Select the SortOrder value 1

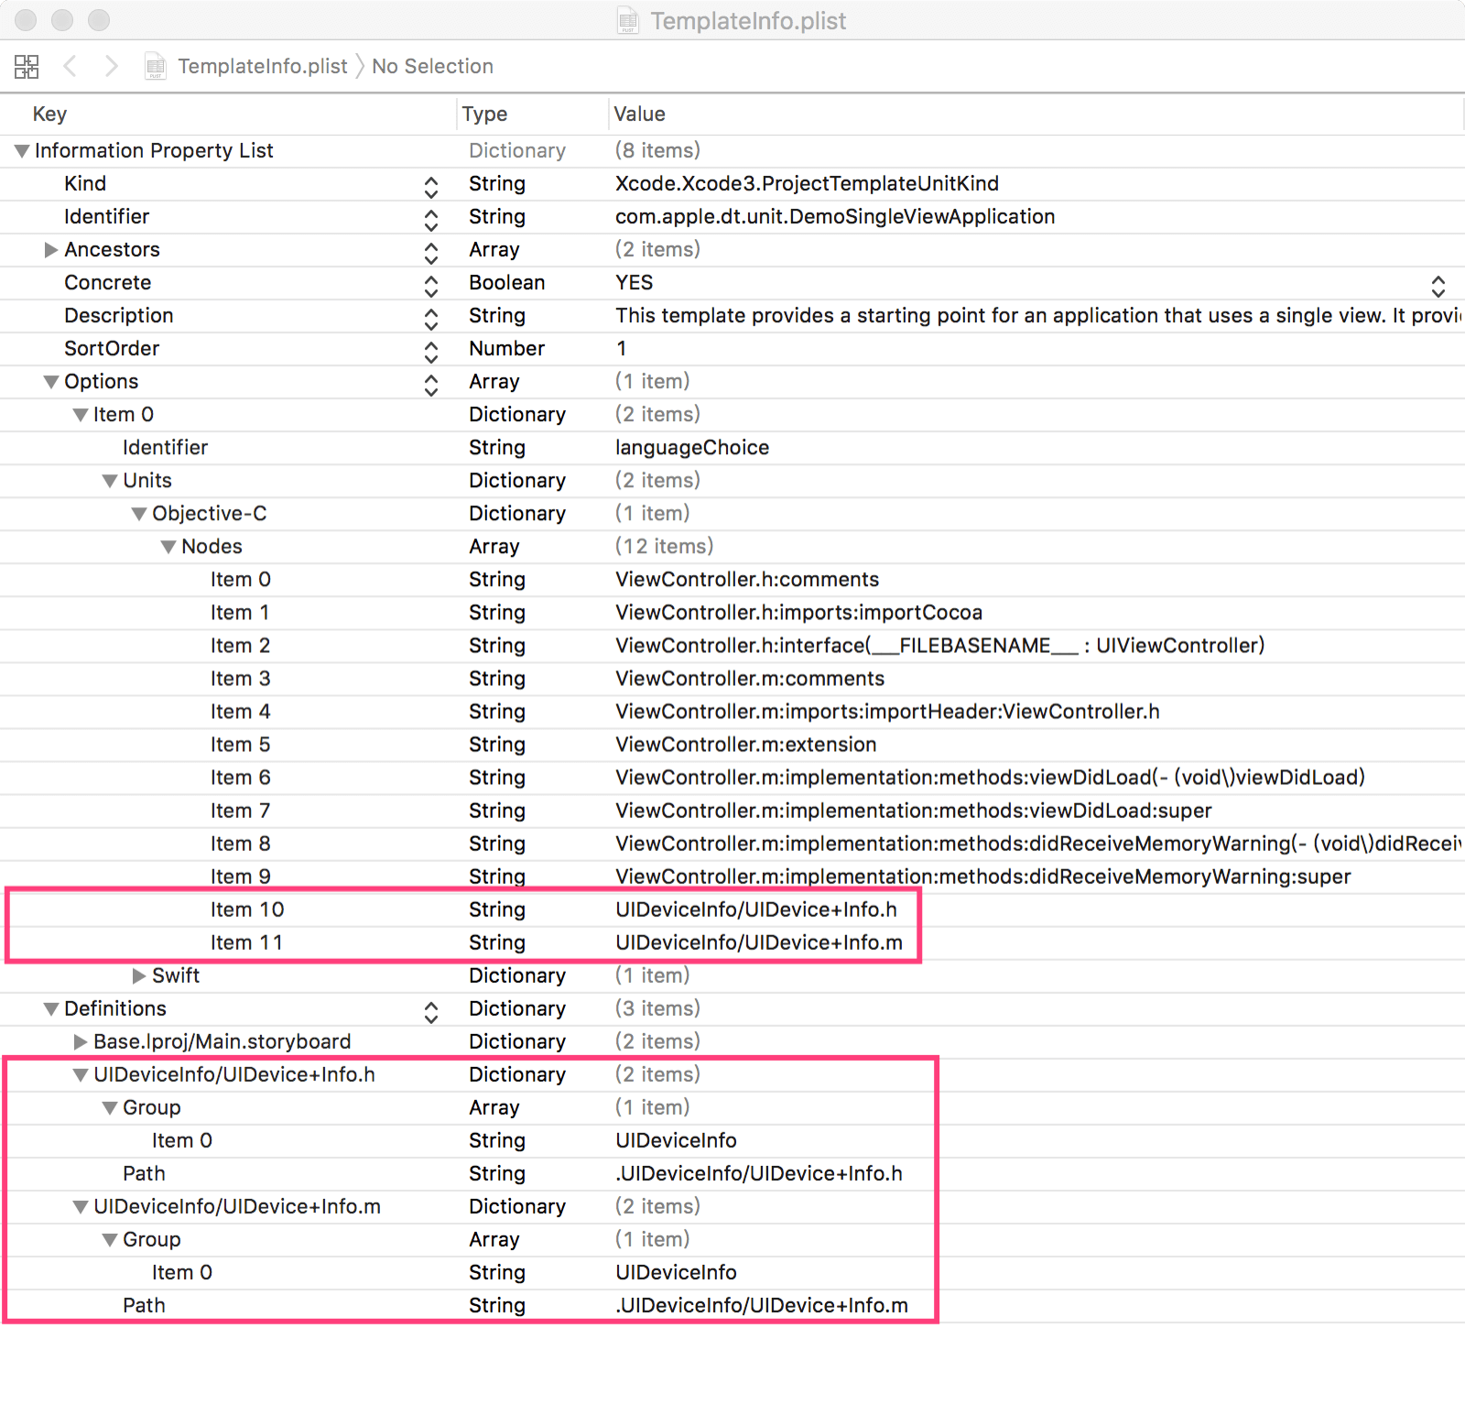tap(622, 348)
